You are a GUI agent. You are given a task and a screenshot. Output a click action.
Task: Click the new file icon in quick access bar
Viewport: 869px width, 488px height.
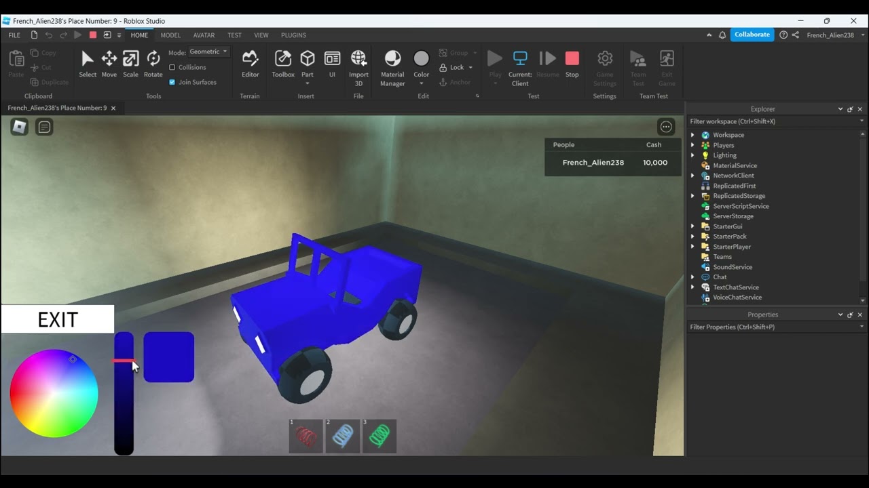[x=34, y=35]
